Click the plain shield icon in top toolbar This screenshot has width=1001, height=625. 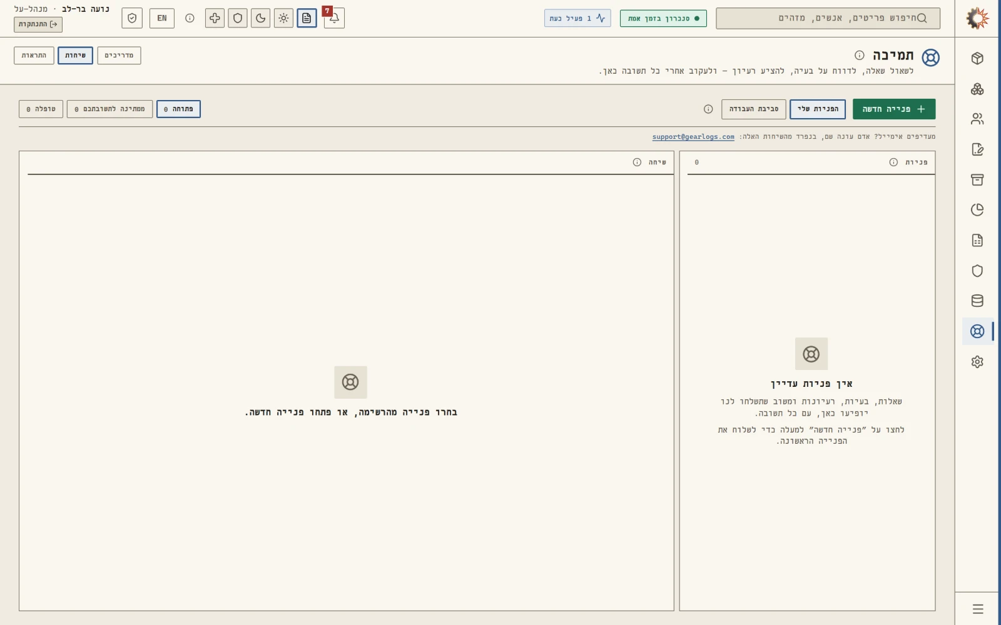238,18
